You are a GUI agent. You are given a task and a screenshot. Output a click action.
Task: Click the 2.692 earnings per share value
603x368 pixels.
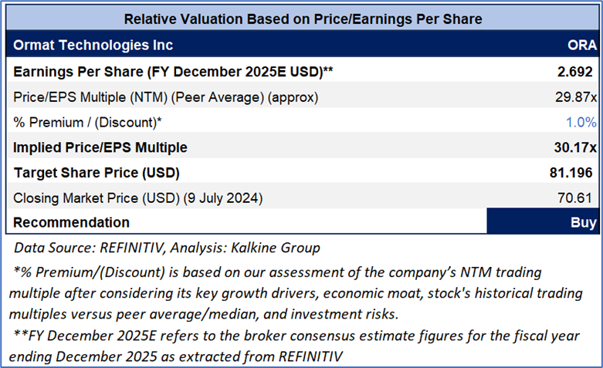point(576,72)
